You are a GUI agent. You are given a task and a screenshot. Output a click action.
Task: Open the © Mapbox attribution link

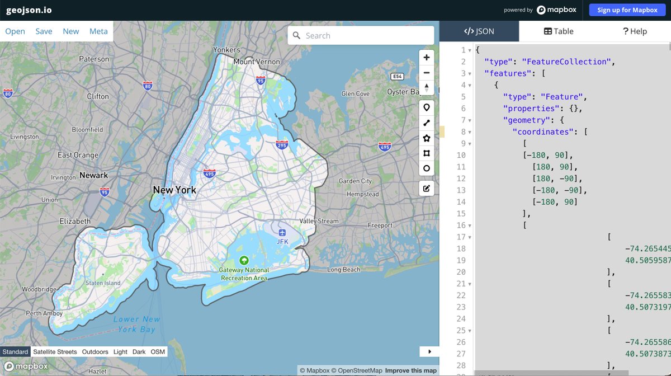tap(315, 370)
